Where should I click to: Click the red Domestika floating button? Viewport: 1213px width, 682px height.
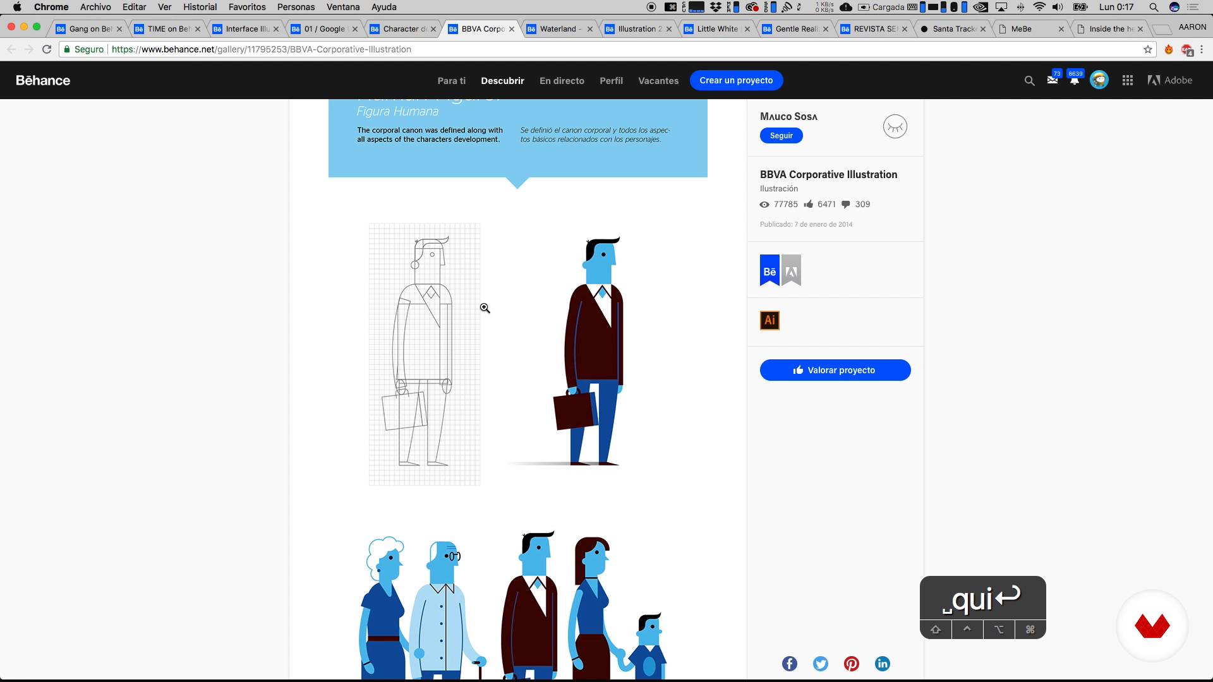[1152, 626]
